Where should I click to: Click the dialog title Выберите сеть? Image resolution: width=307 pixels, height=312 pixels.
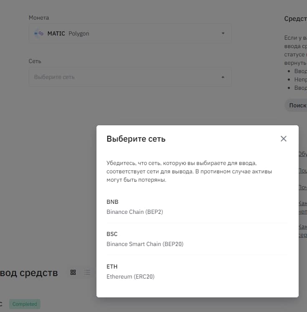[x=136, y=139]
